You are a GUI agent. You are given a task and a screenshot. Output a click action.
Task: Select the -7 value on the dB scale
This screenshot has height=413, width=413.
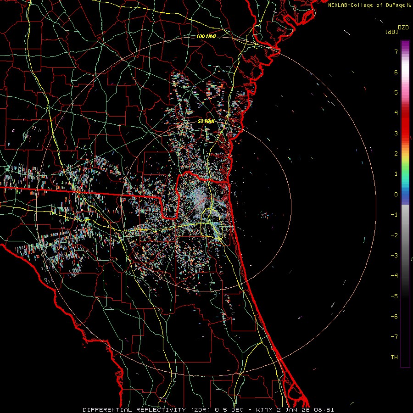point(394,337)
